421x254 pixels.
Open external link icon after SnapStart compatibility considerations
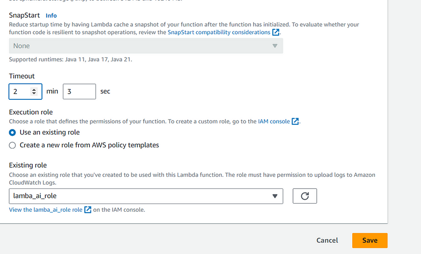[x=276, y=33]
